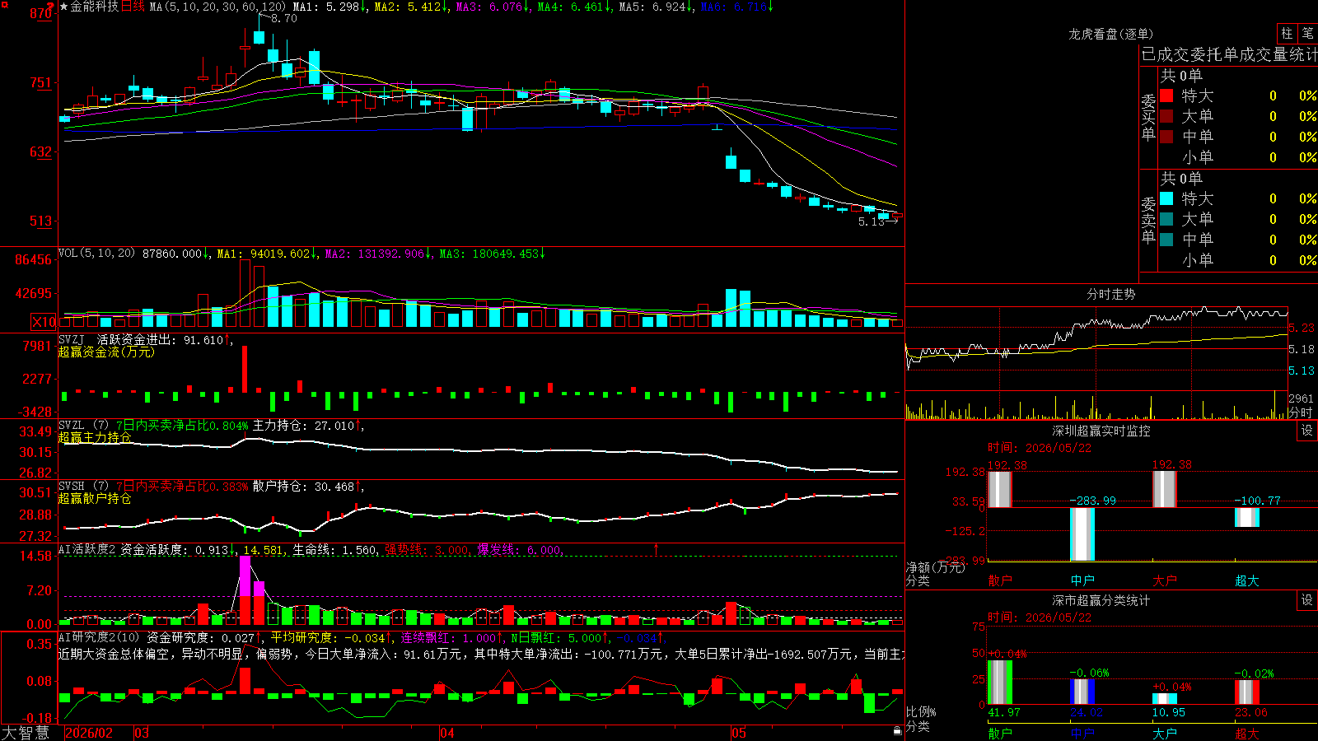The height and width of the screenshot is (741, 1318).
Task: Click the 时间: 2026/05/22 text in 深圳超赢实时监控
Action: [1040, 448]
